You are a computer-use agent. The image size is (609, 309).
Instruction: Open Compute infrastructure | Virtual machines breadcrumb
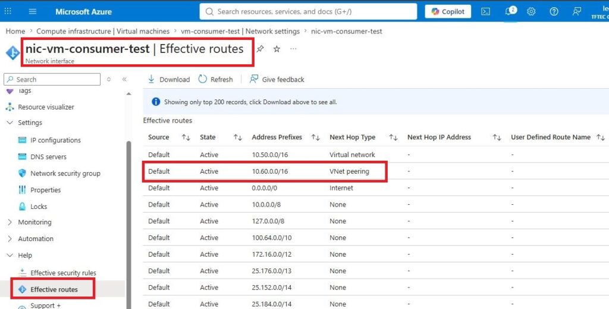(x=103, y=31)
